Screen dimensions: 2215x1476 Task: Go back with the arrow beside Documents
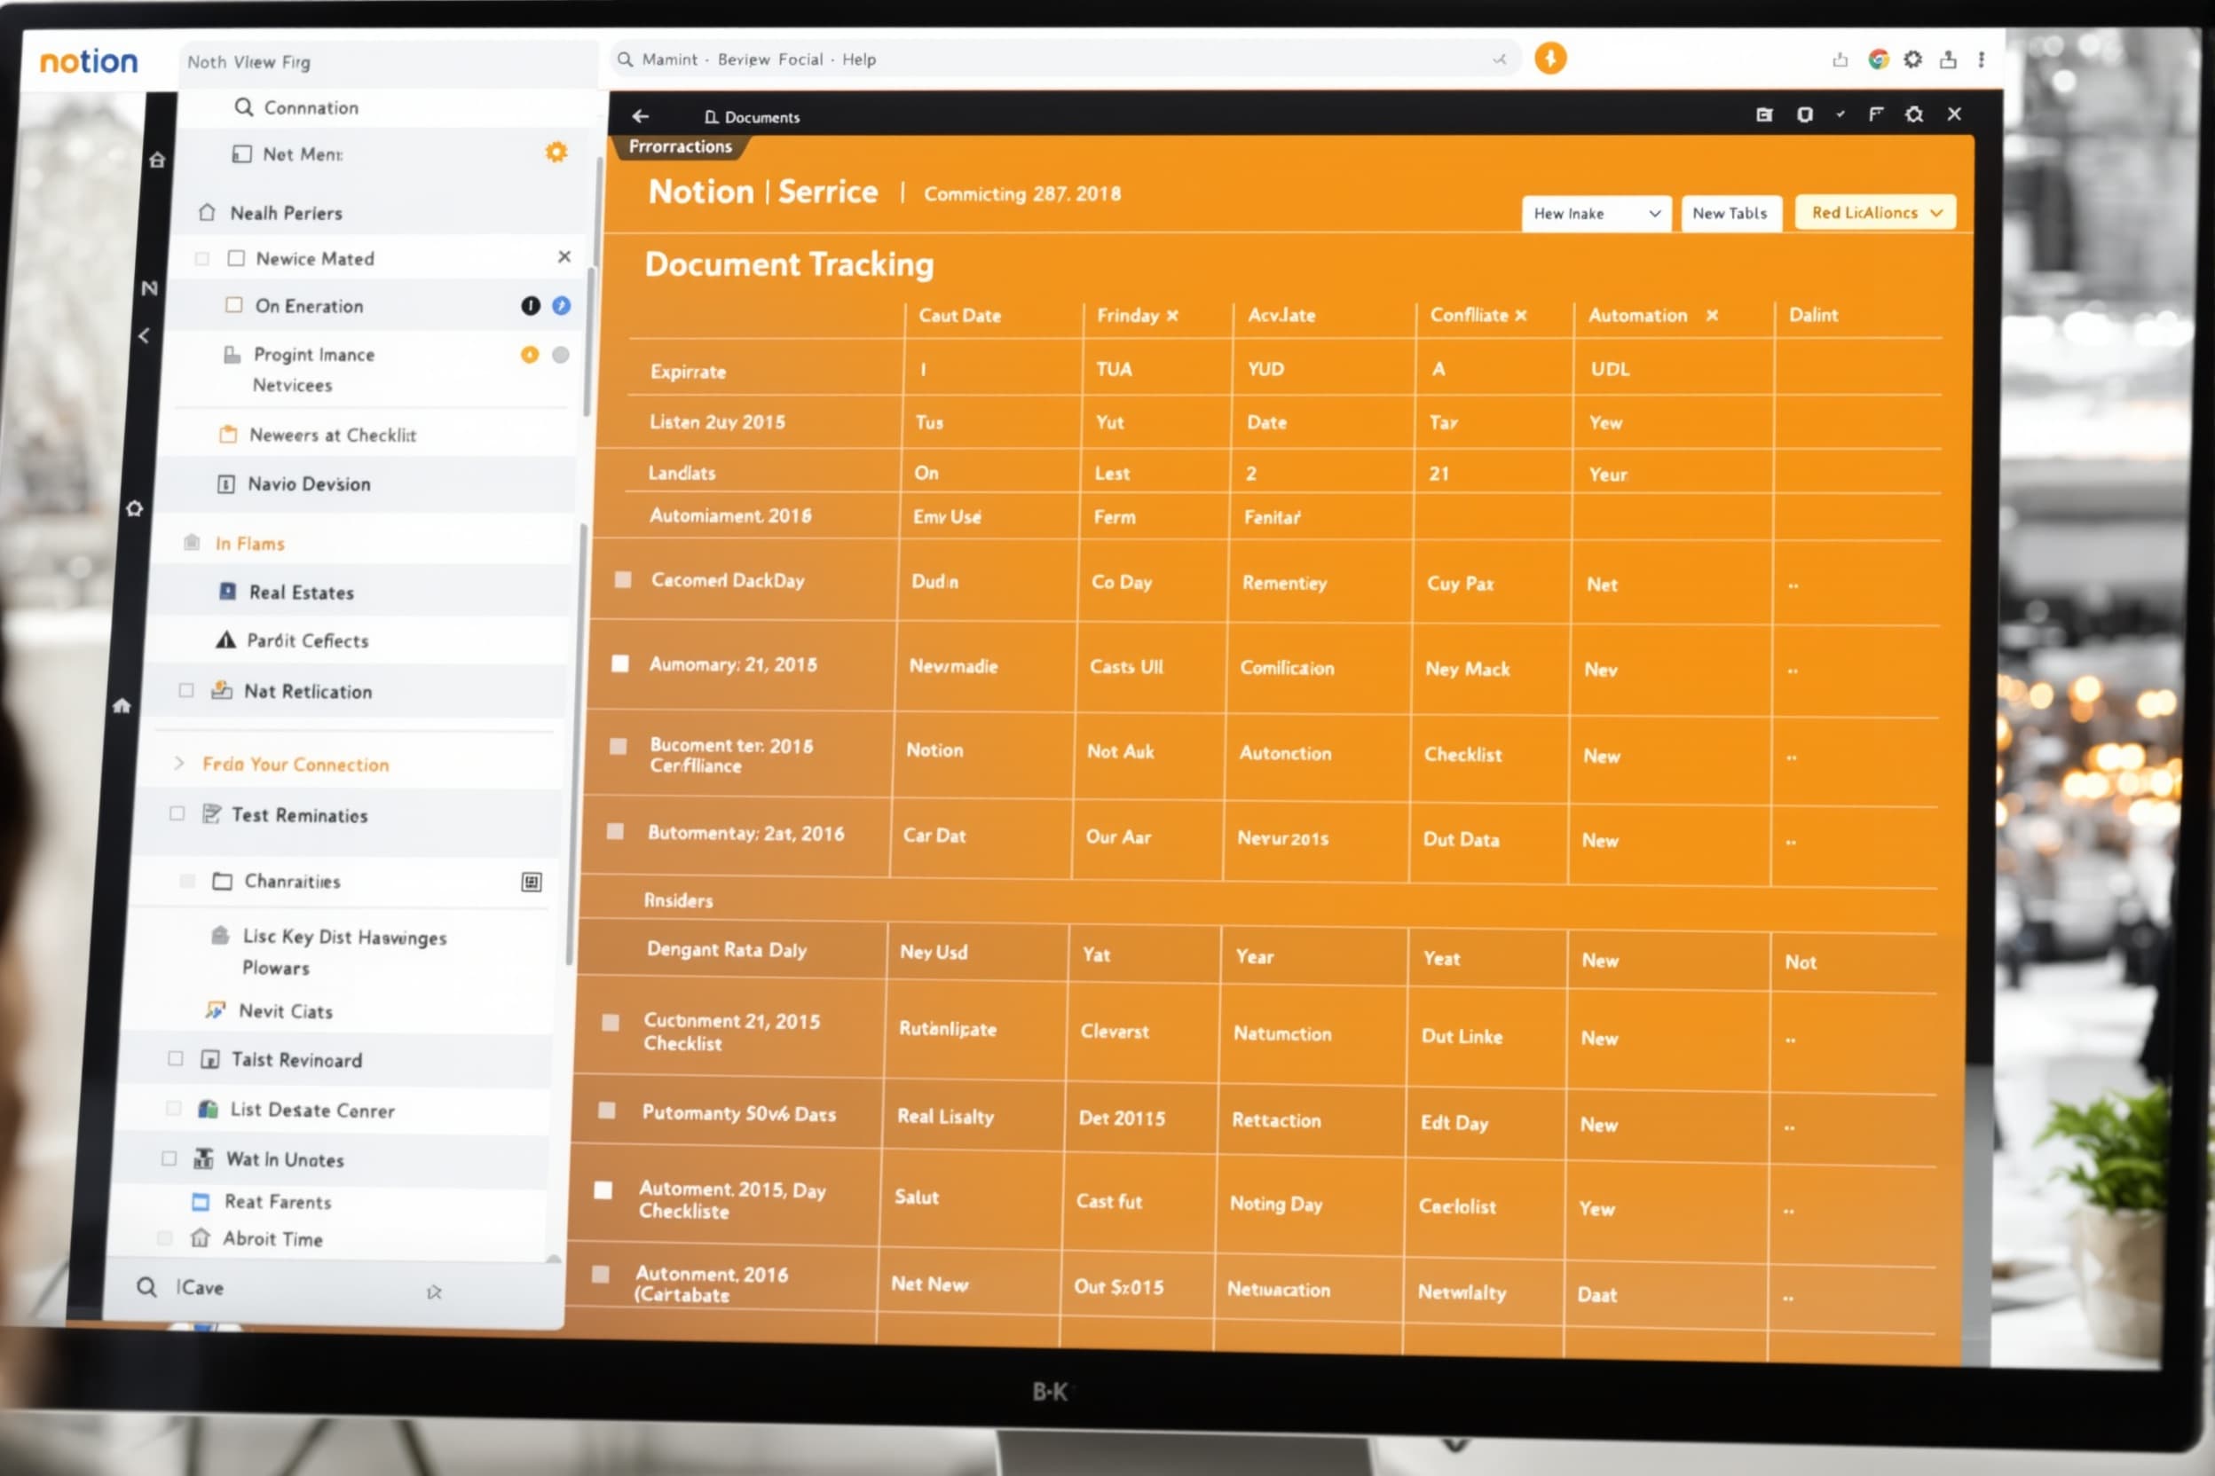pos(641,116)
